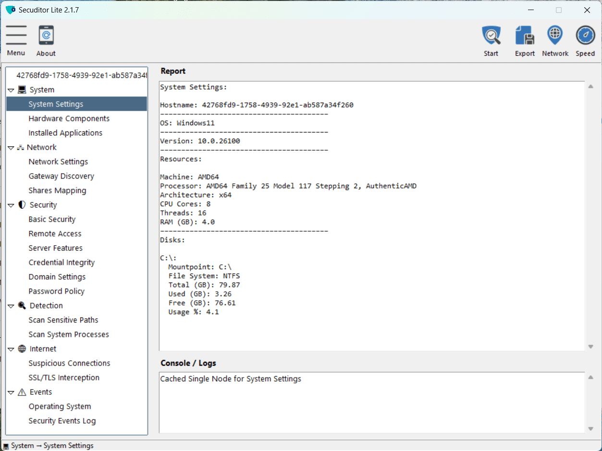
Task: Click the 'OS: Windows11' report line
Action: (187, 123)
